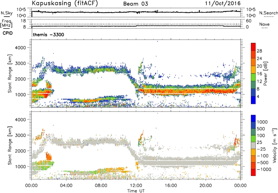Click the '16:00' time tick label

point(171,186)
